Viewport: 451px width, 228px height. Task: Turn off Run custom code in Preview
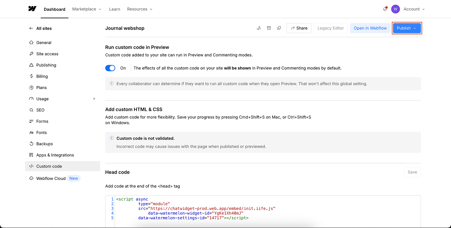110,68
